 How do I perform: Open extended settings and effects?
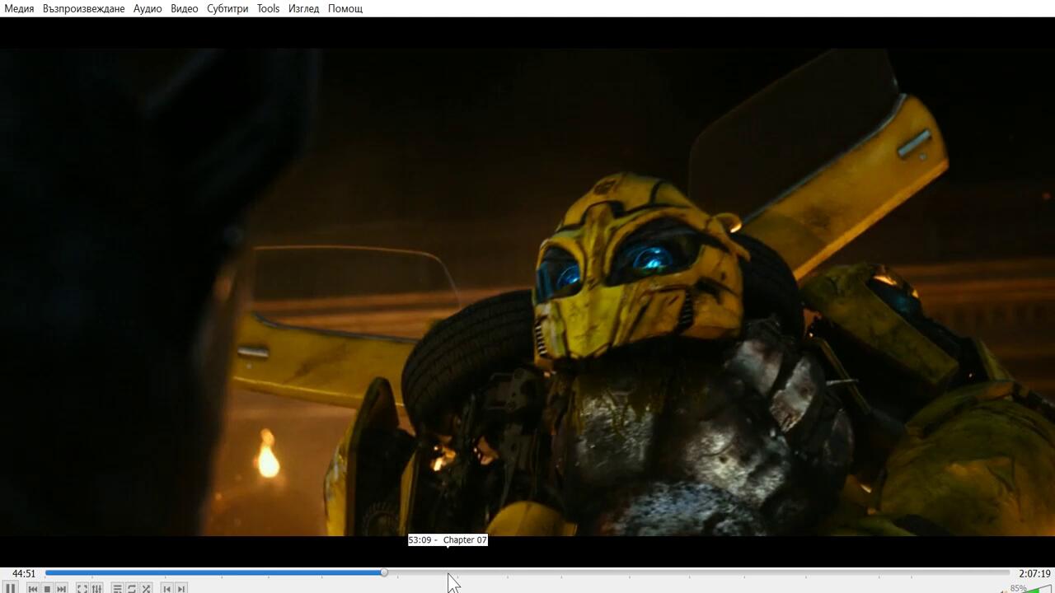(x=97, y=588)
